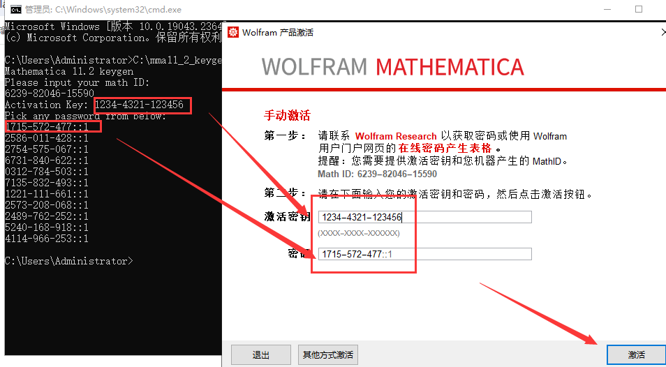
Task: Click the last C:\Users\Administrator> prompt line
Action: (67, 261)
